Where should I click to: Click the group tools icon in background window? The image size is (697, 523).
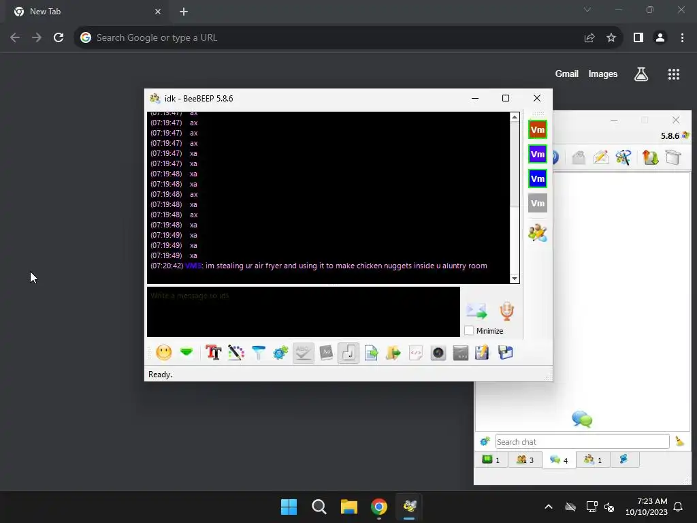coord(623,157)
